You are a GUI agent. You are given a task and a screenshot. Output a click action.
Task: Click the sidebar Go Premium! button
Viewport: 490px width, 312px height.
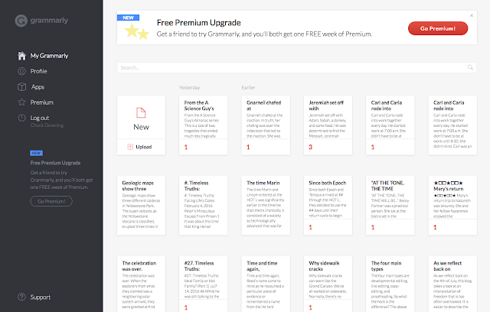point(50,200)
